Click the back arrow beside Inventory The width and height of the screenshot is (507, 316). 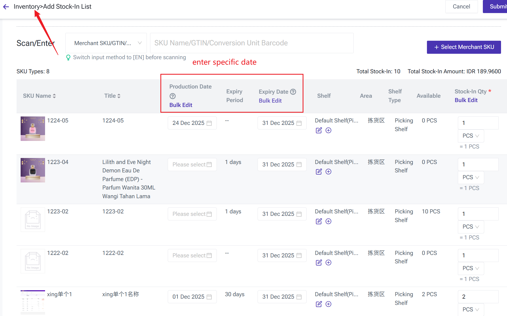[6, 7]
